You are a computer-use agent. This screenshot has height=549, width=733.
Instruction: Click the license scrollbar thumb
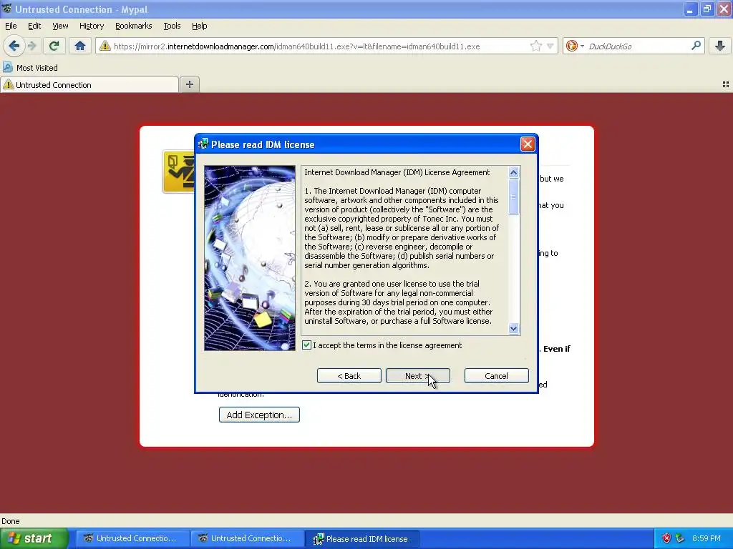[x=513, y=197]
